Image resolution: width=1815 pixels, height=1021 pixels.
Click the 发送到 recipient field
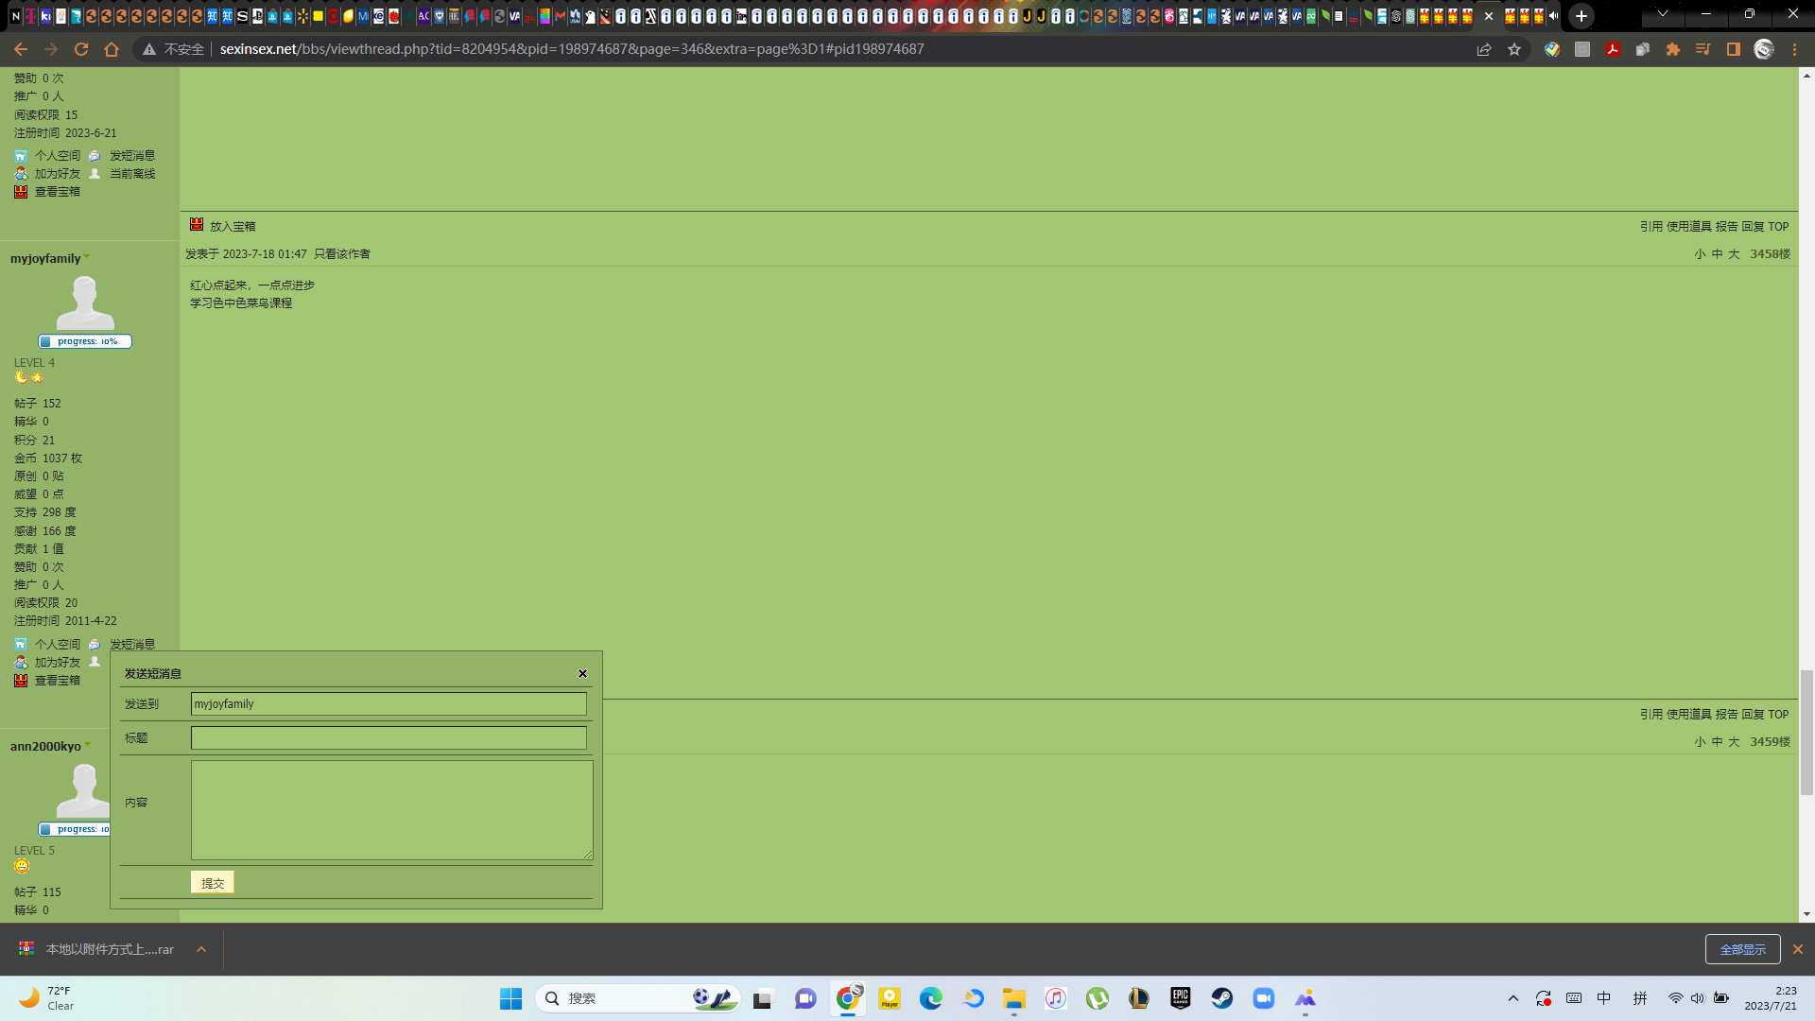click(x=389, y=704)
